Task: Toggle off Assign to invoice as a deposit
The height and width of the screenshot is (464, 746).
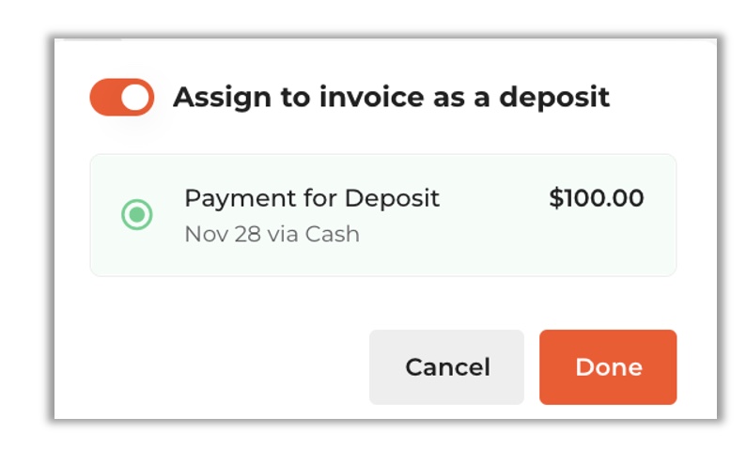Action: point(122,97)
